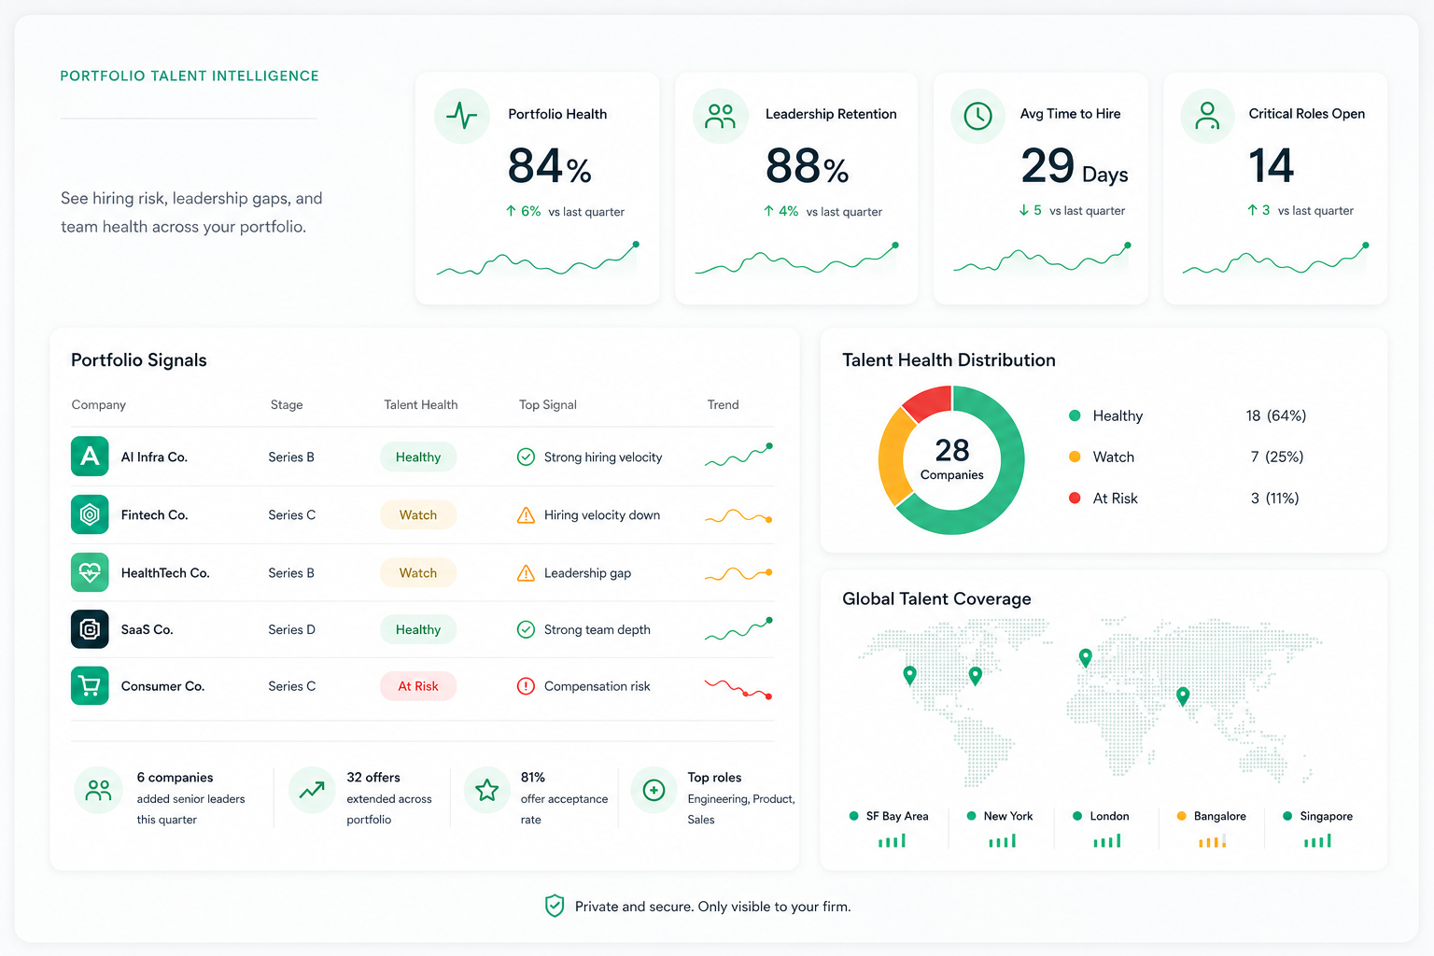Open the AI Infra Co. logo icon
This screenshot has width=1434, height=956.
point(90,457)
